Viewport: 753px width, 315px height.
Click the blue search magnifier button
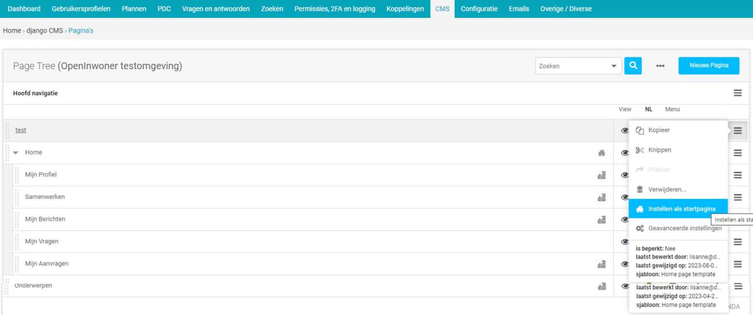pos(633,66)
